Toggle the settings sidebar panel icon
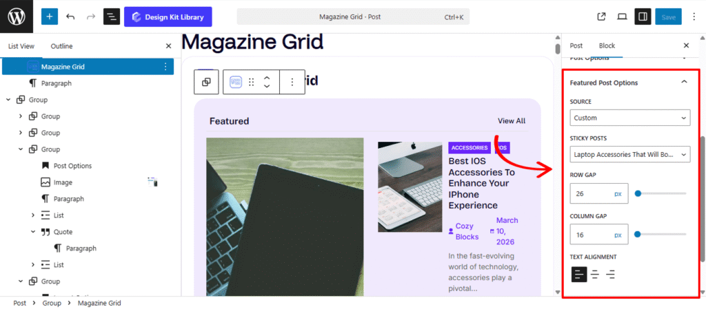Viewport: 706px width, 309px height. coord(643,17)
